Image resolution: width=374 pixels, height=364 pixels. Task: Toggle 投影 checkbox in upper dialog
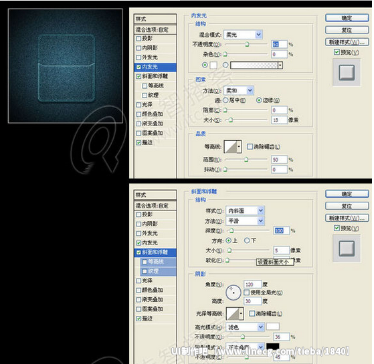[x=138, y=38]
